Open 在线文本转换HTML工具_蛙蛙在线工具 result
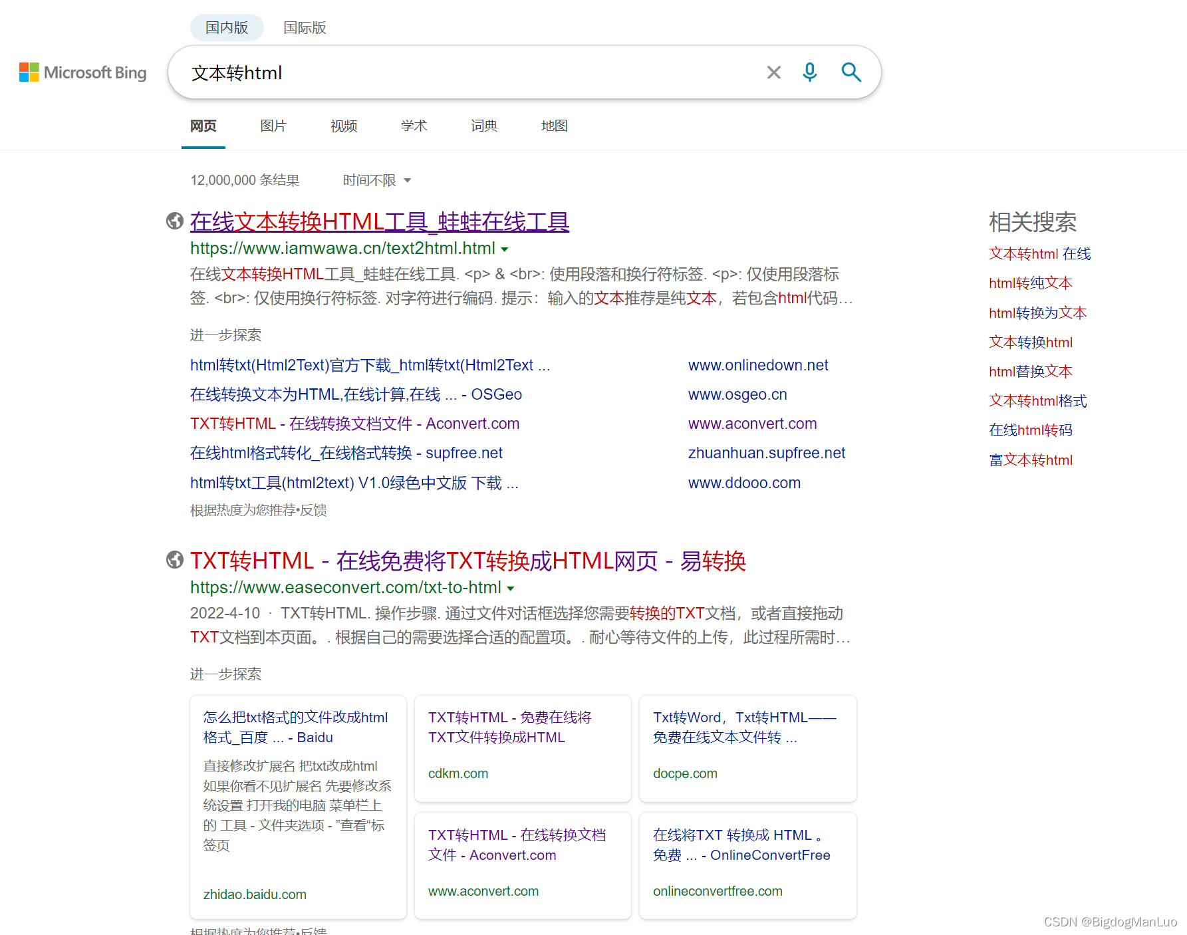Image resolution: width=1187 pixels, height=935 pixels. pos(380,221)
